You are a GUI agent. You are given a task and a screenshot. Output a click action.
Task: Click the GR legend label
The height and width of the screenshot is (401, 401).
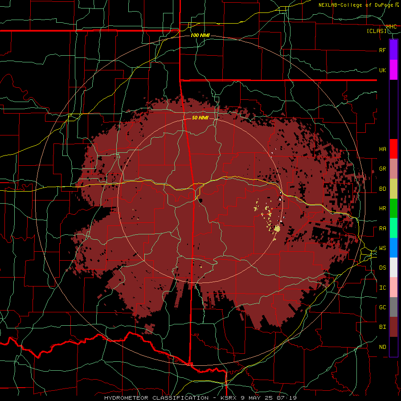382,169
